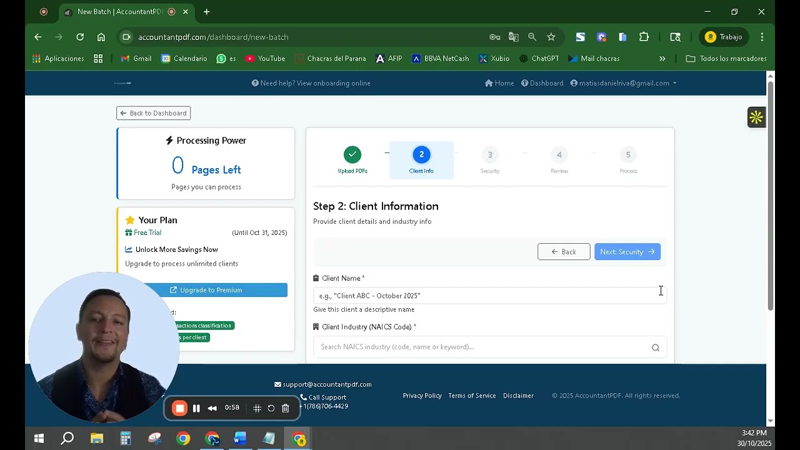Image resolution: width=800 pixels, height=450 pixels.
Task: Stop the screen recording
Action: tap(179, 408)
